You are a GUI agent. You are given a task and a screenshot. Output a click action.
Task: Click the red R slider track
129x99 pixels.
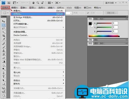click(x=104, y=23)
